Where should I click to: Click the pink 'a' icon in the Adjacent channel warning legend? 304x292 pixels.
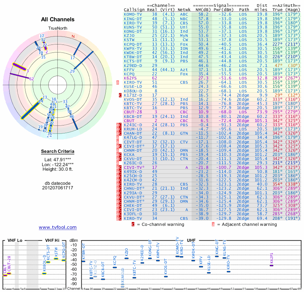pos(213,224)
